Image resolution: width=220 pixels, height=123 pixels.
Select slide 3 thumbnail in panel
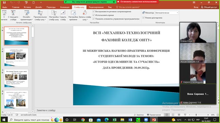click(x=16, y=78)
